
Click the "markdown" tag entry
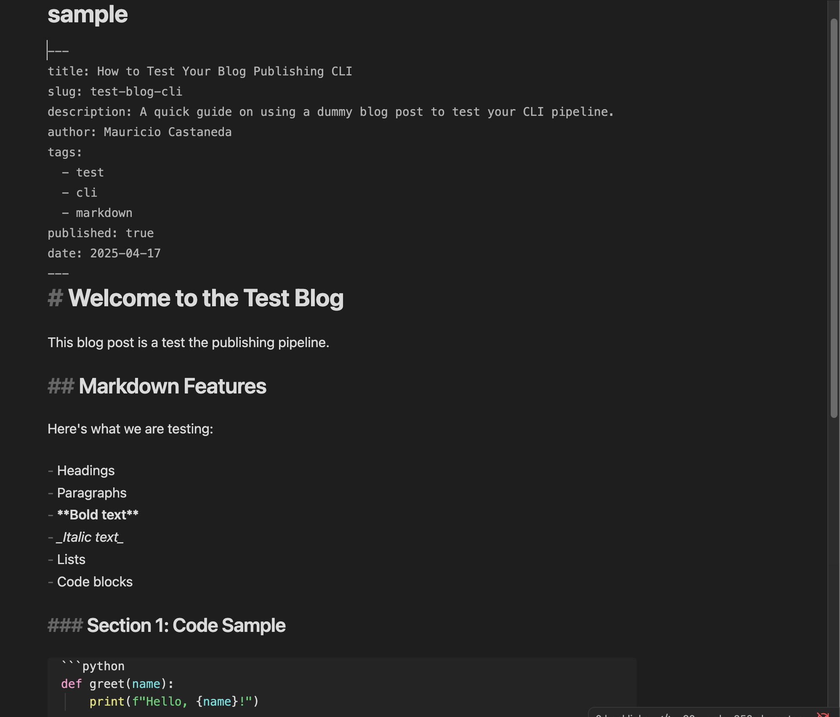104,213
